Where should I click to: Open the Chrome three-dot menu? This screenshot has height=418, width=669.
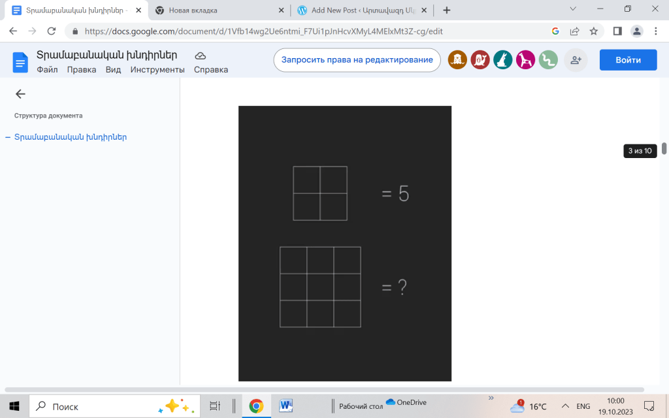pos(655,31)
